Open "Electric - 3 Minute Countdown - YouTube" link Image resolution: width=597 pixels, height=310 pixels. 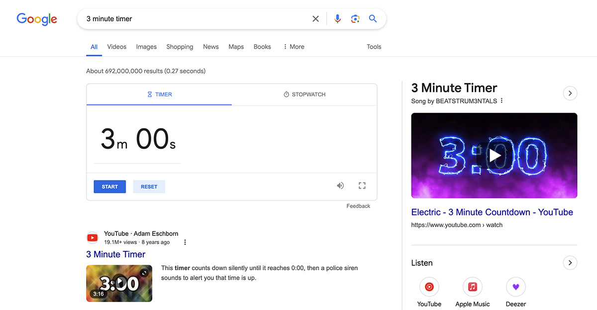tap(492, 212)
